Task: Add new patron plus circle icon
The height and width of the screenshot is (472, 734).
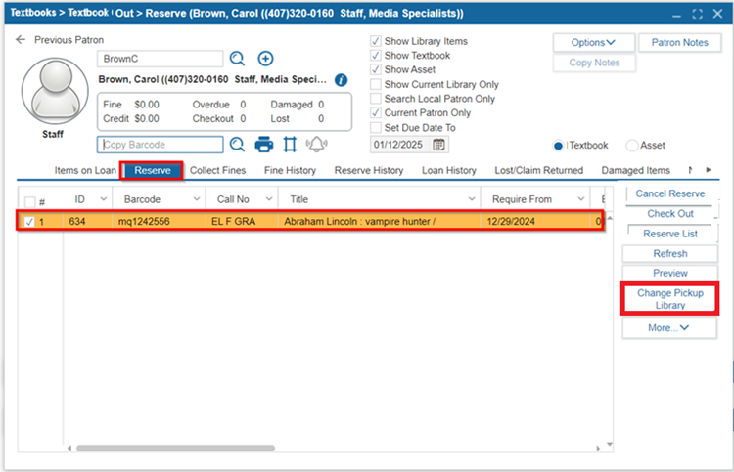Action: (265, 59)
